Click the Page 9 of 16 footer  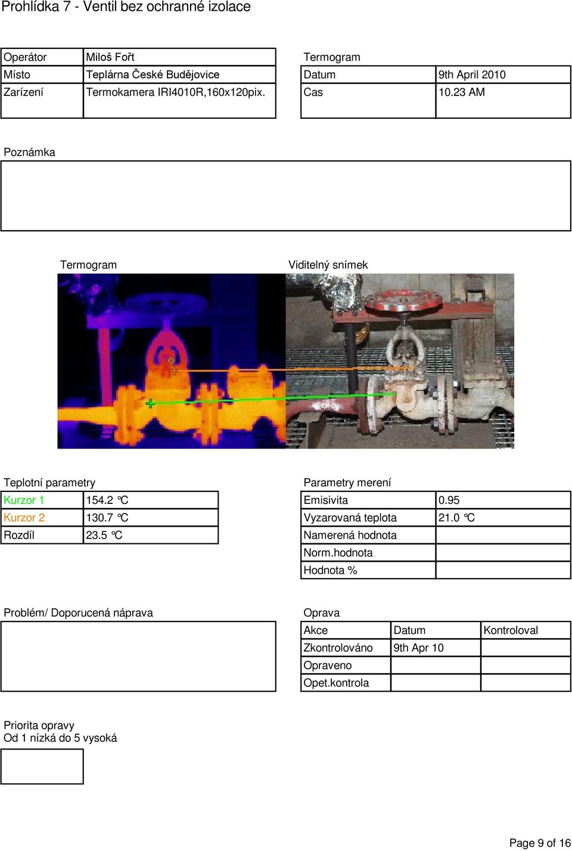tap(540, 843)
